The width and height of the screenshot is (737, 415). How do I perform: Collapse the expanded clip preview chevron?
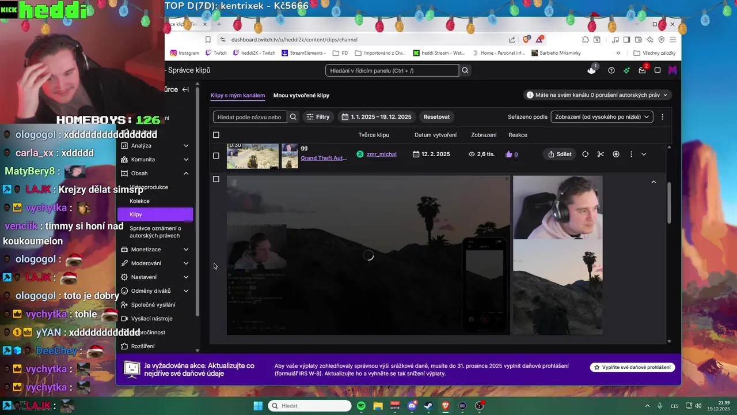coord(654,182)
